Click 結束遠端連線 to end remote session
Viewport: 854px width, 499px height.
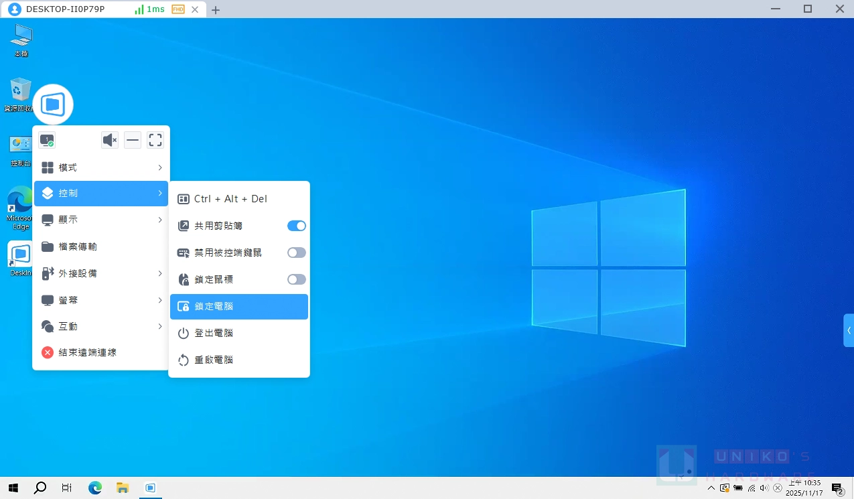[x=89, y=352]
